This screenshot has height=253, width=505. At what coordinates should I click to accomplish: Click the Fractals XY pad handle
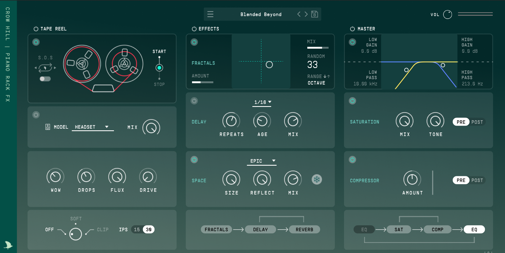click(269, 65)
